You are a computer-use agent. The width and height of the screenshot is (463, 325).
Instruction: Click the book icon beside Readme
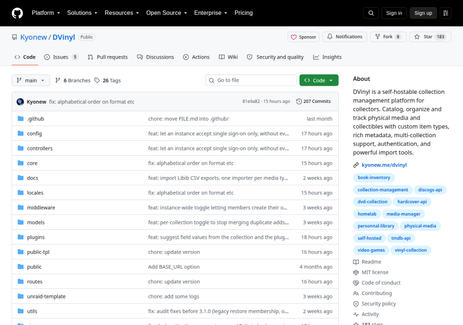point(356,262)
